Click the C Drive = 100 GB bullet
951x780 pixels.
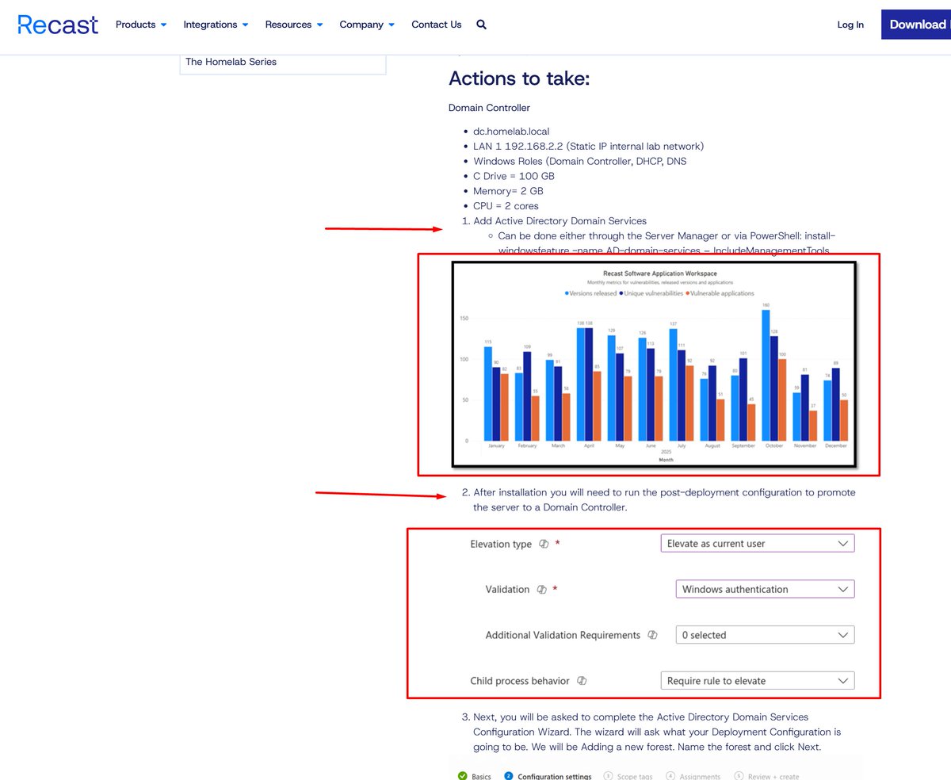click(x=514, y=177)
